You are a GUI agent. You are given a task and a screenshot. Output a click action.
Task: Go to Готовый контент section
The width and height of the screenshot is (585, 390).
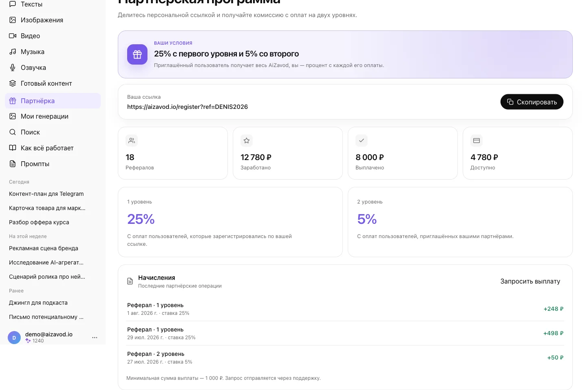click(x=53, y=83)
